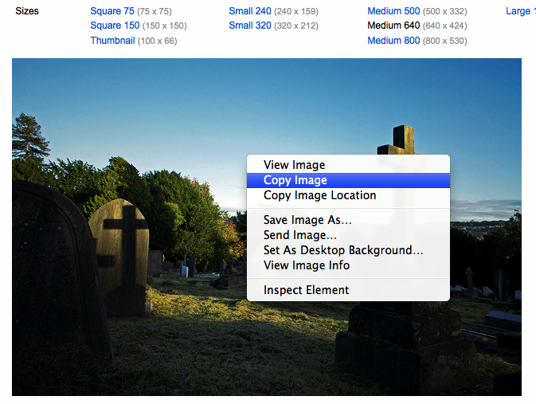Click the (100 x 66) dimension text
536x404 pixels.
158,41
